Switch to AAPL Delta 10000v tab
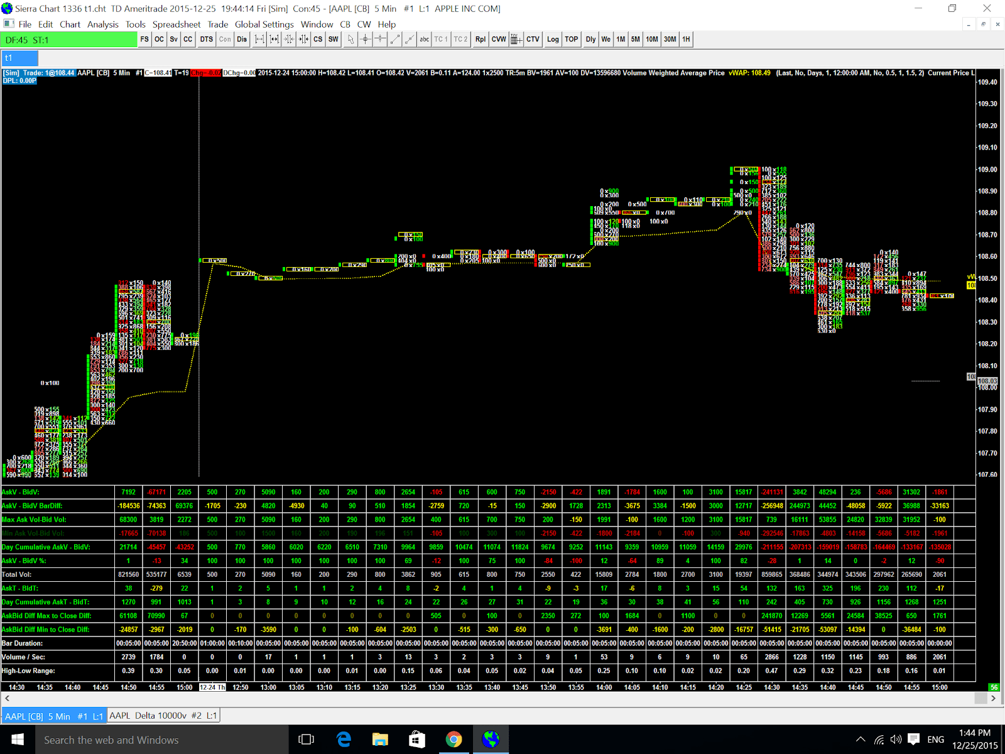This screenshot has height=754, width=1005. (x=163, y=716)
